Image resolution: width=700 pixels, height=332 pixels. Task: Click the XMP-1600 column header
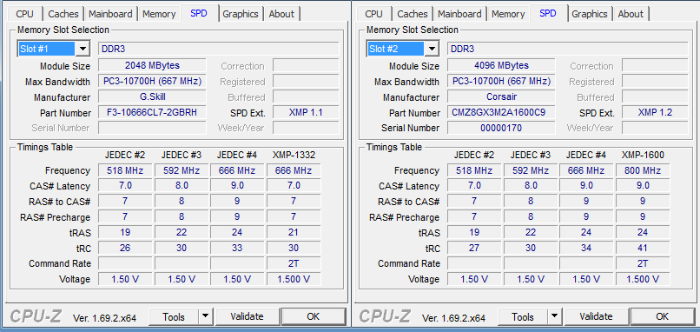point(643,155)
